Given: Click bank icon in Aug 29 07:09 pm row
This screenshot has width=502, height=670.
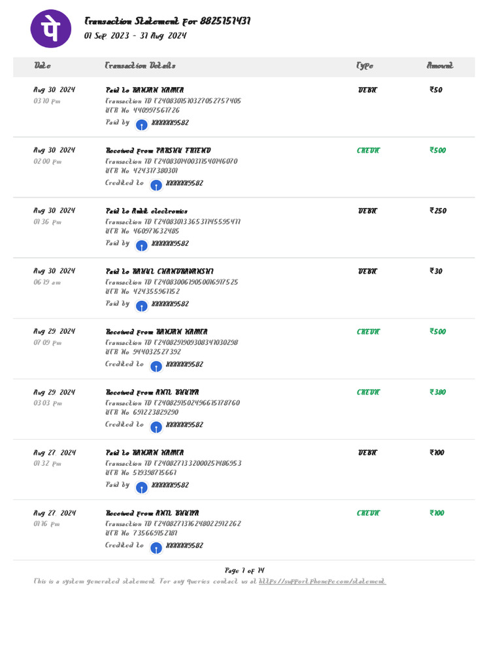Looking at the screenshot, I should coord(156,366).
